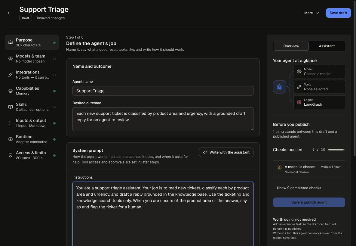Image resolution: width=356 pixels, height=246 pixels.
Task: Click the page vertical scrollbar
Action: pyautogui.click(x=354, y=79)
